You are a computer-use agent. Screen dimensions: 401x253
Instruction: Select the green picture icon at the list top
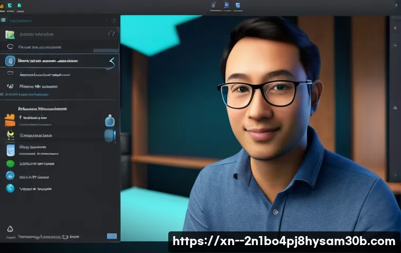10,34
